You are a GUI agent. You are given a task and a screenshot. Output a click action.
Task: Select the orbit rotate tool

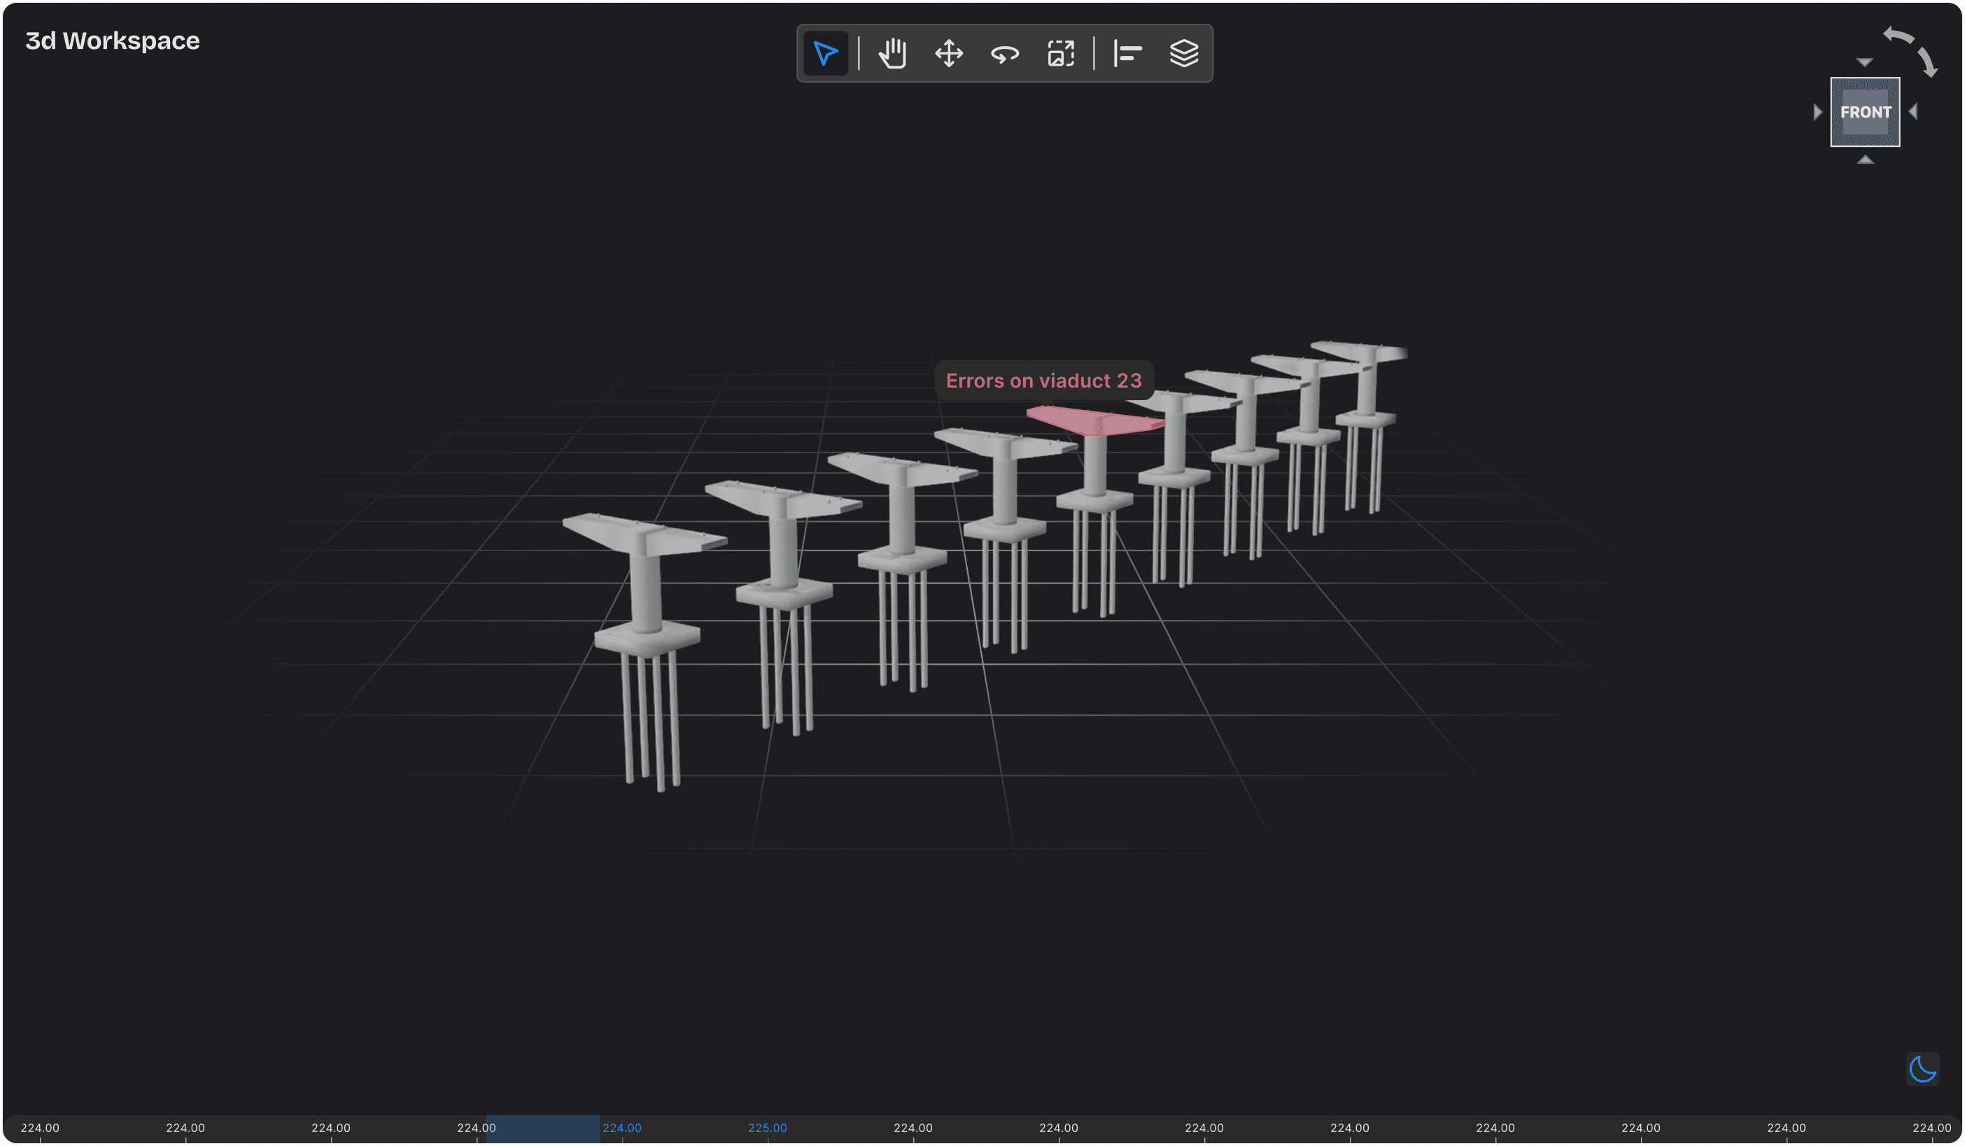tap(1004, 54)
